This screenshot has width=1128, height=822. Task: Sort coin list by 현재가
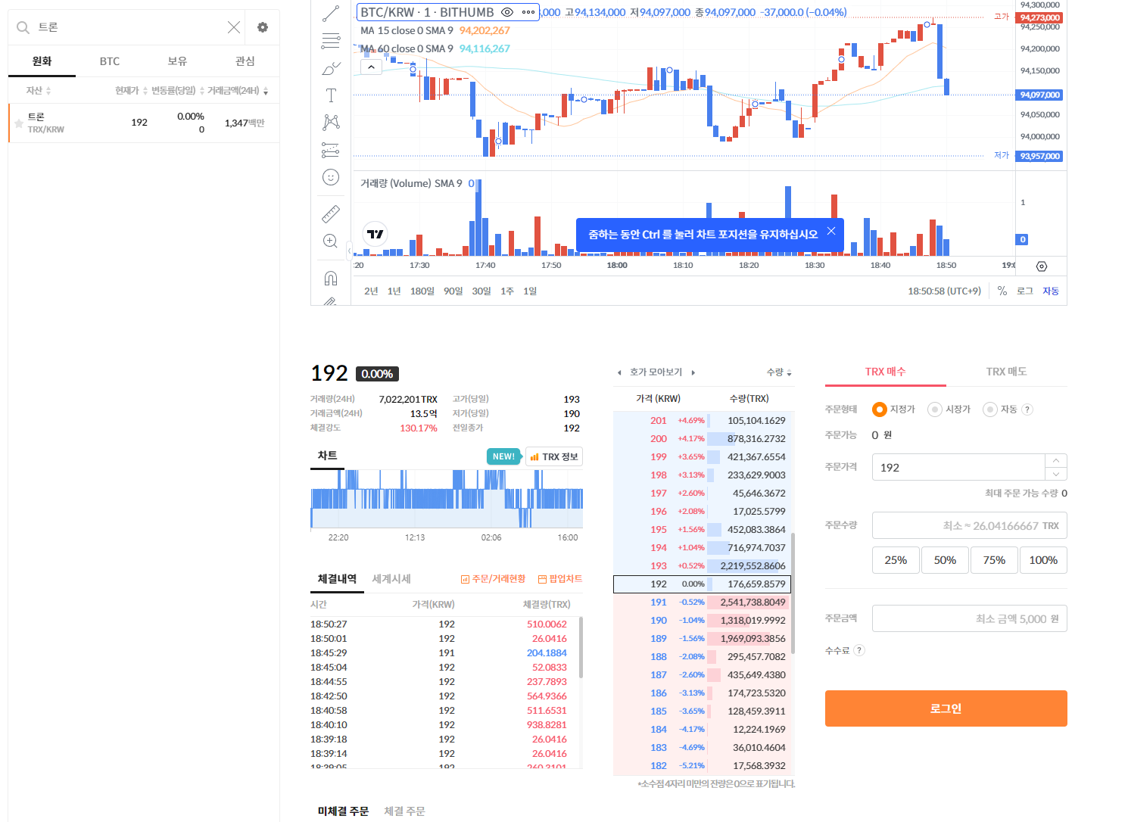coord(131,91)
